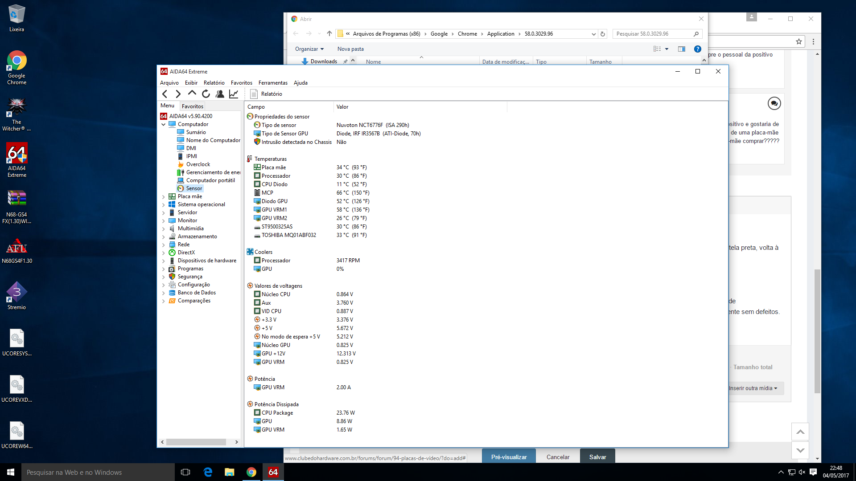Select Sumário in the tree

tap(196, 132)
